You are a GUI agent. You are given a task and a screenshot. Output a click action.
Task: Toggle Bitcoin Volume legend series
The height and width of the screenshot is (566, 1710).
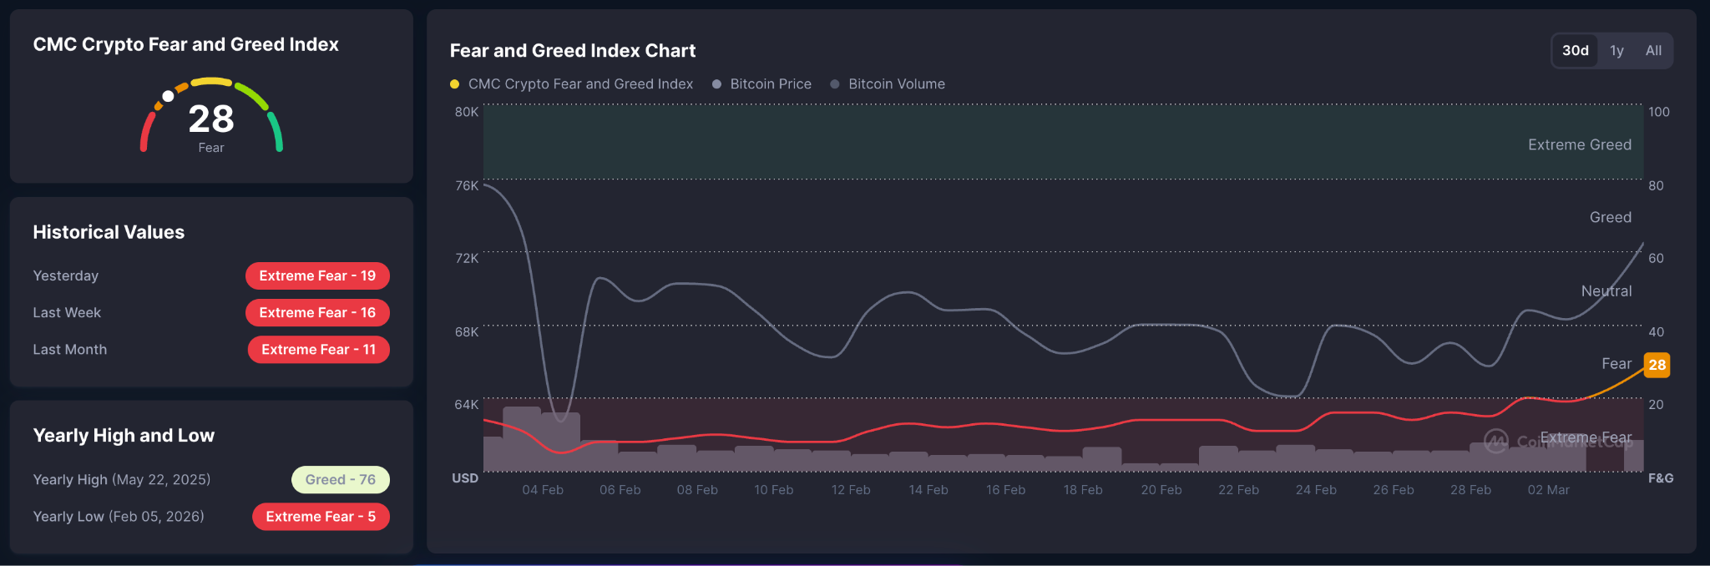coord(888,84)
